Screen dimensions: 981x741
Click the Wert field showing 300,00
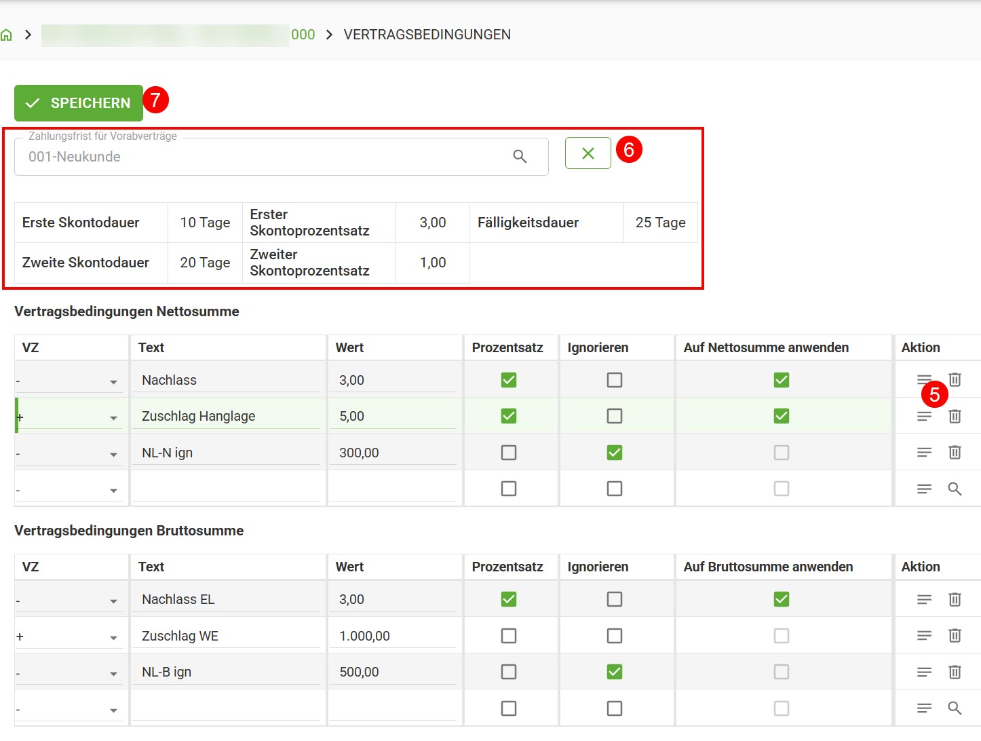(x=393, y=453)
